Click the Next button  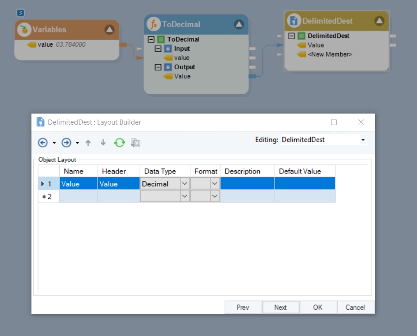click(280, 307)
